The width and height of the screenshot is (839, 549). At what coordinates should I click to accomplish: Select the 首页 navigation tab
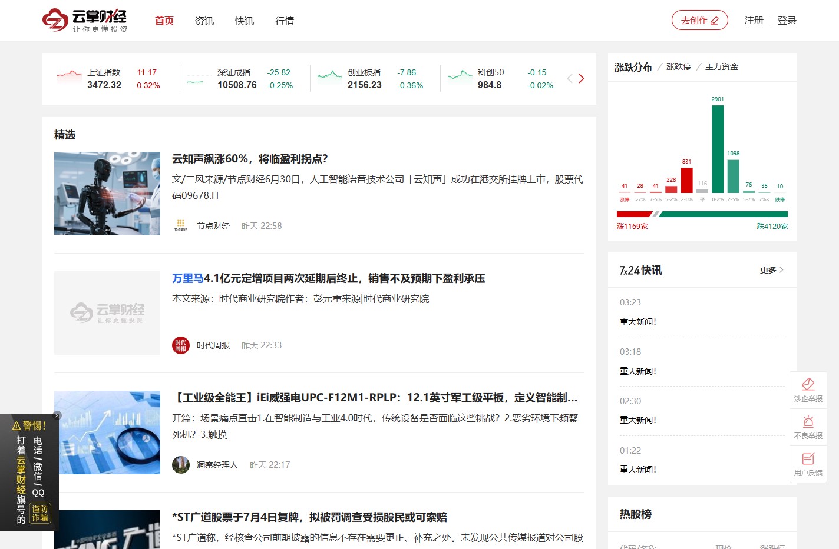coord(164,21)
